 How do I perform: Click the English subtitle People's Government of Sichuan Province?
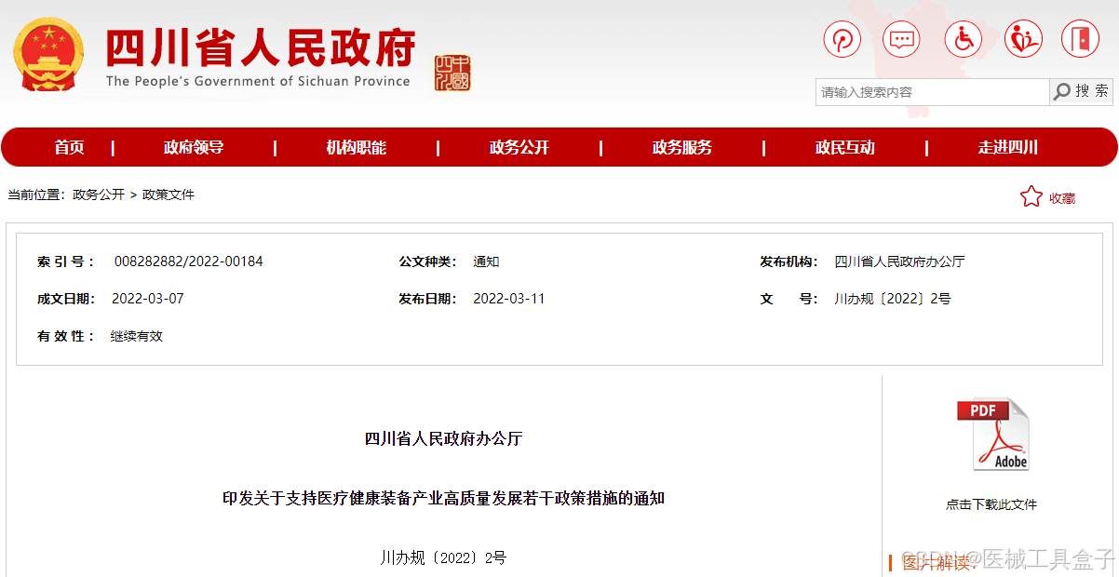click(x=258, y=81)
